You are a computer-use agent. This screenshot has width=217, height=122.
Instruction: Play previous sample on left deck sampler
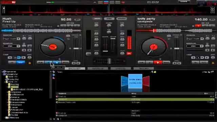(x=24, y=50)
